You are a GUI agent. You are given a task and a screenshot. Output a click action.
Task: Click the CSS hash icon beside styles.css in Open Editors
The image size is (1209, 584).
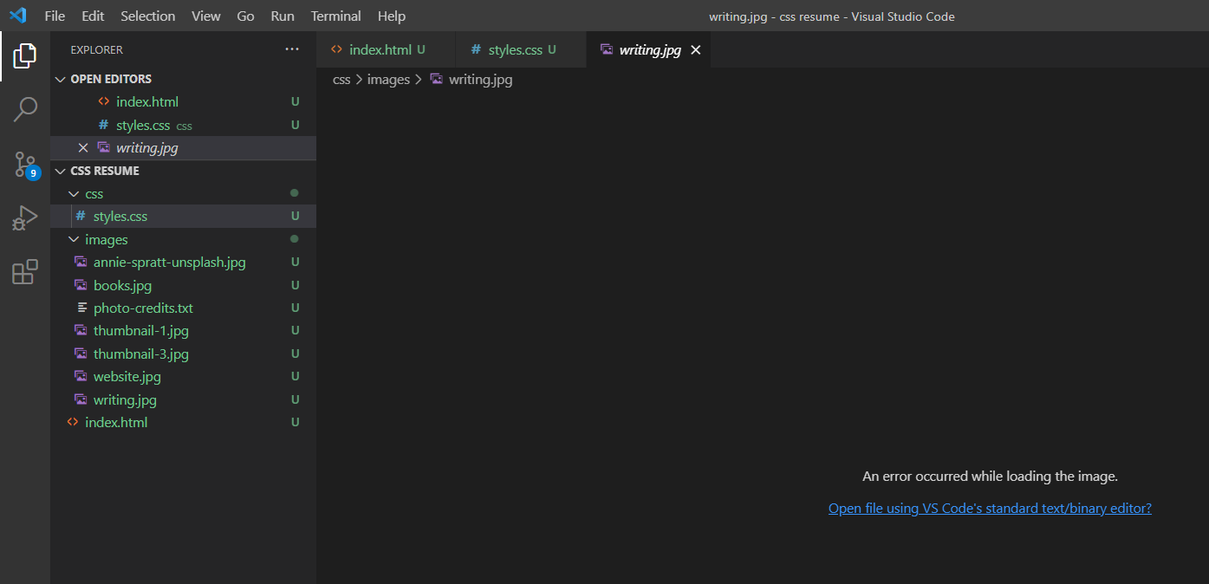point(104,126)
